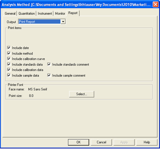Open the Quantitation tab
Image resolution: width=160 pixels, height=149 pixels.
pos(27,14)
